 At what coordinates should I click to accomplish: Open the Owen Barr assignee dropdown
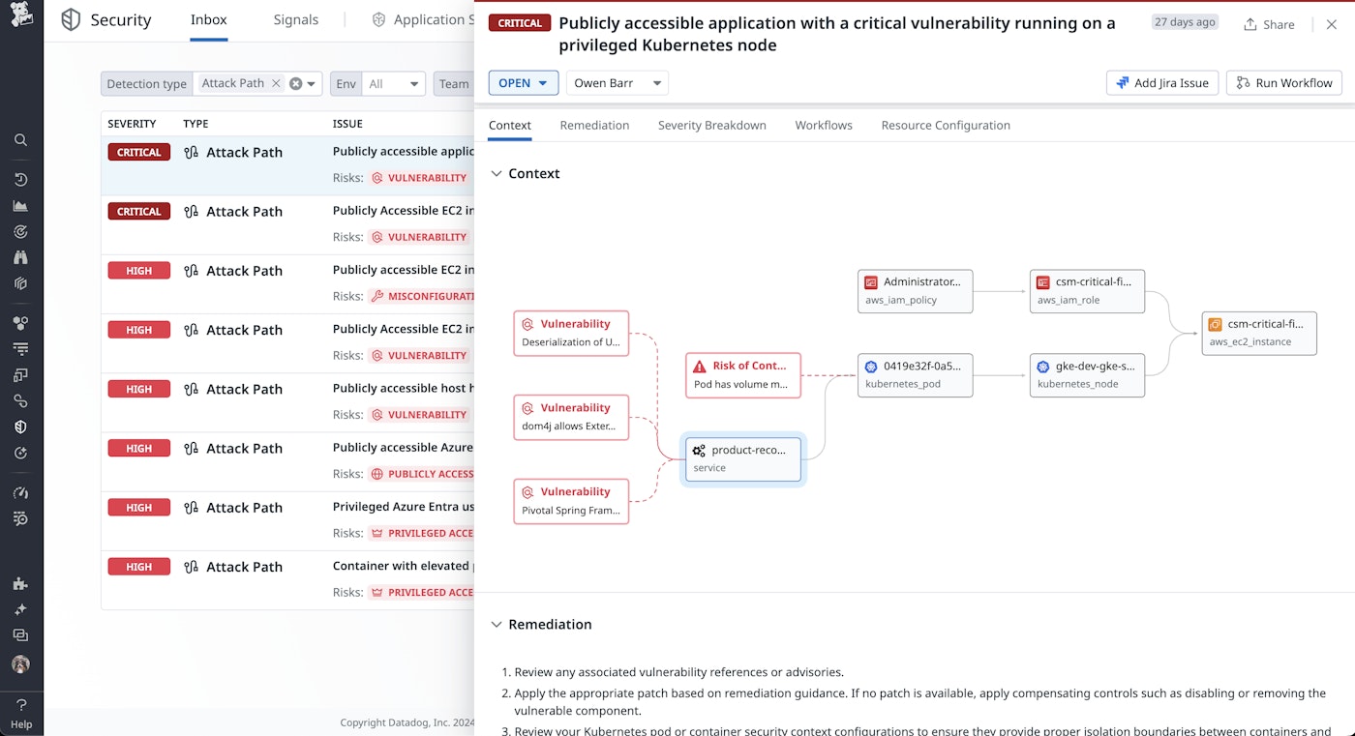pyautogui.click(x=617, y=83)
